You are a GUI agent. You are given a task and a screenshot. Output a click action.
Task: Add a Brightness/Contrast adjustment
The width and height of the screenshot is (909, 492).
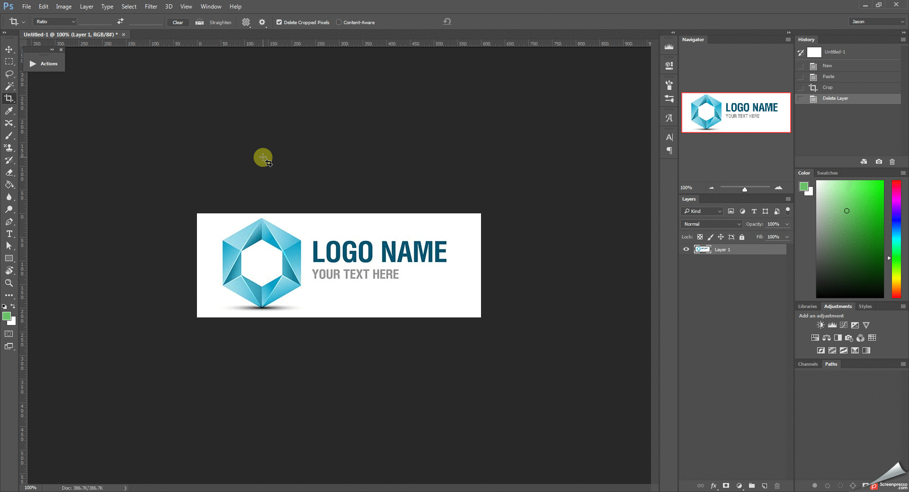point(820,325)
